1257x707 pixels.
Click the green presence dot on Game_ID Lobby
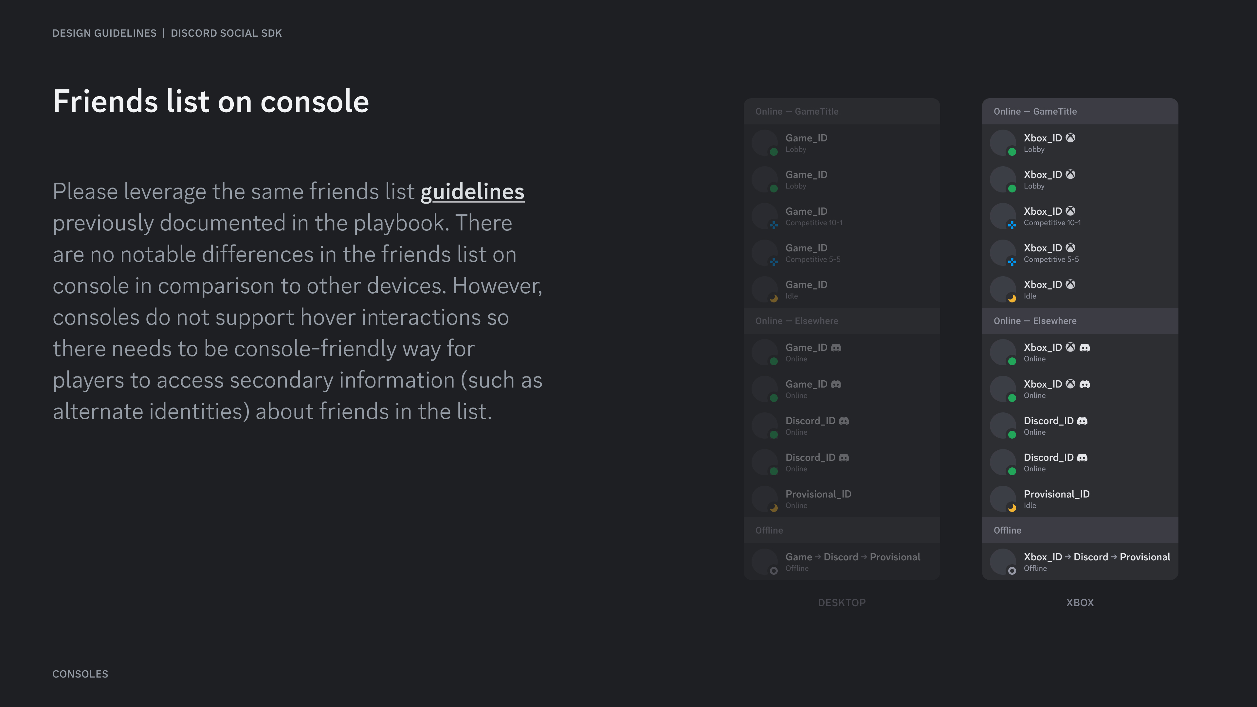tap(774, 152)
